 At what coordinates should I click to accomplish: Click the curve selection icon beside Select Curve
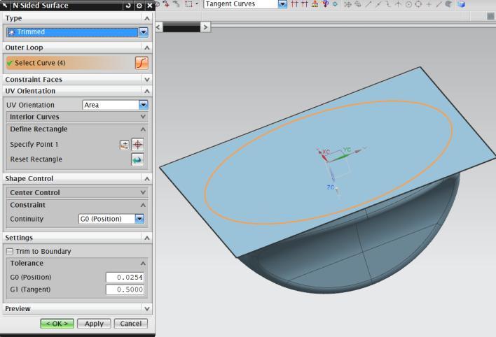pos(142,63)
